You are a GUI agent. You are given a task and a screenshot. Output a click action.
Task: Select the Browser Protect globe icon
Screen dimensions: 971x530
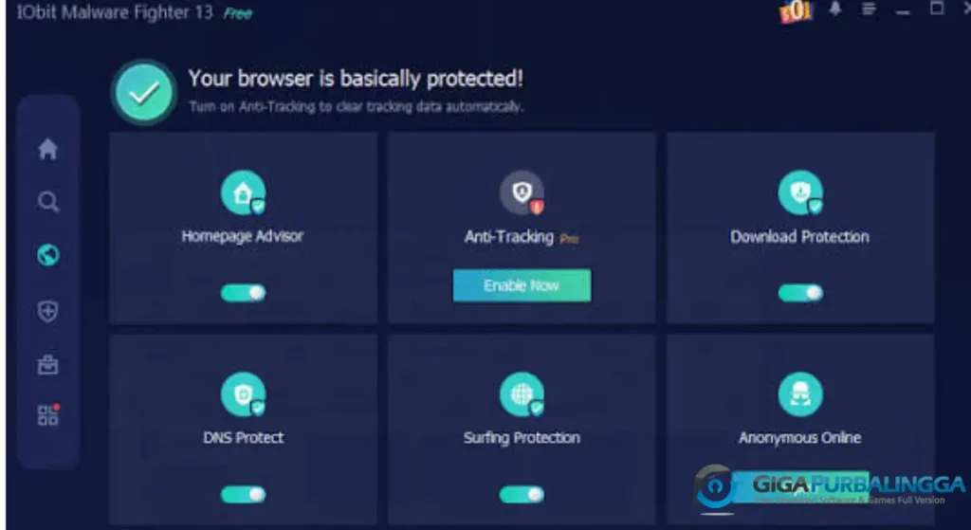pyautogui.click(x=47, y=255)
